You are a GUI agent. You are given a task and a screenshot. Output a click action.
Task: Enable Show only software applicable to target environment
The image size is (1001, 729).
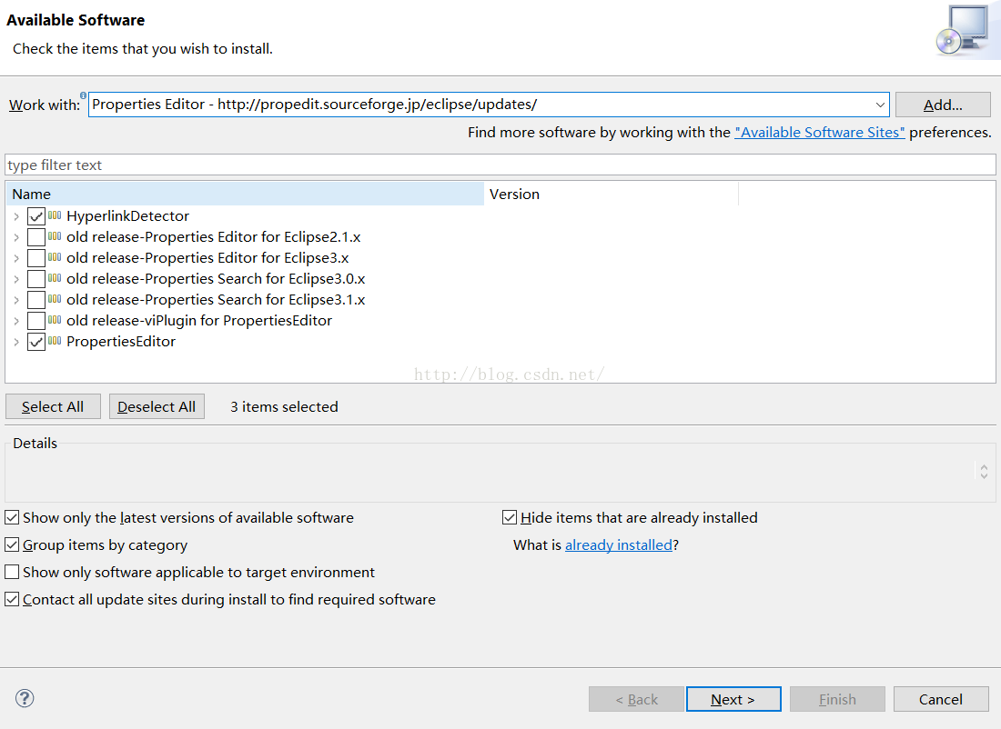click(12, 572)
